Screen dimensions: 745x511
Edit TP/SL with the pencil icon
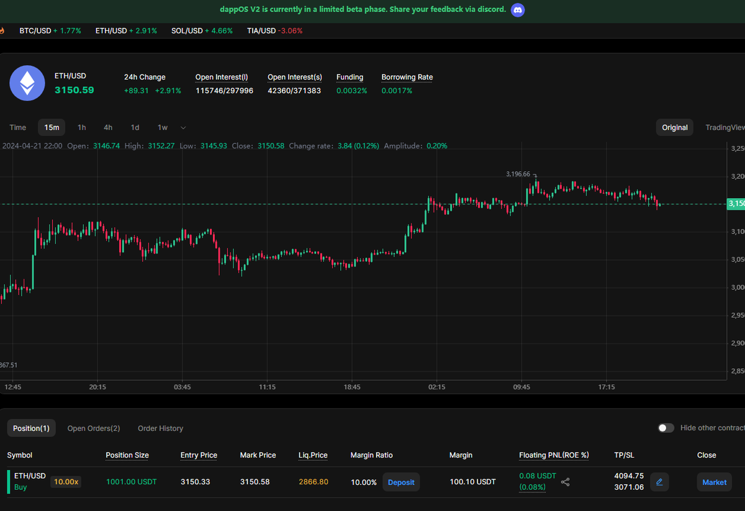[x=659, y=482]
